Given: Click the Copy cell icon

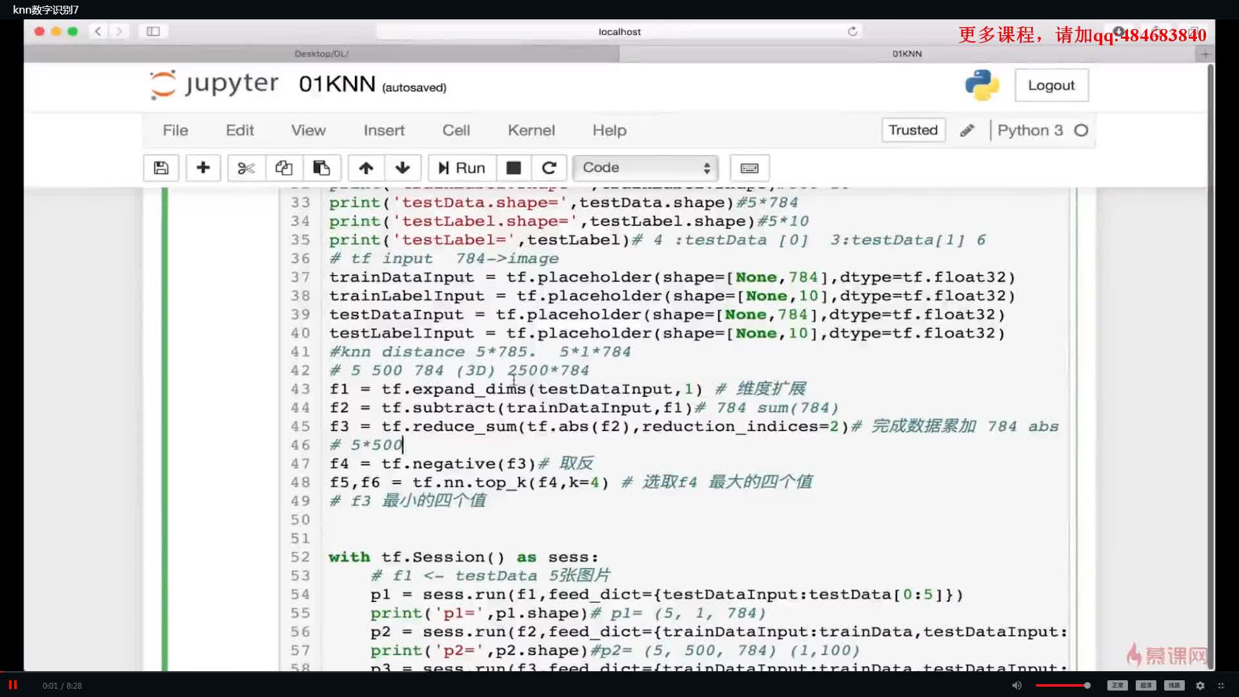Looking at the screenshot, I should [x=283, y=168].
